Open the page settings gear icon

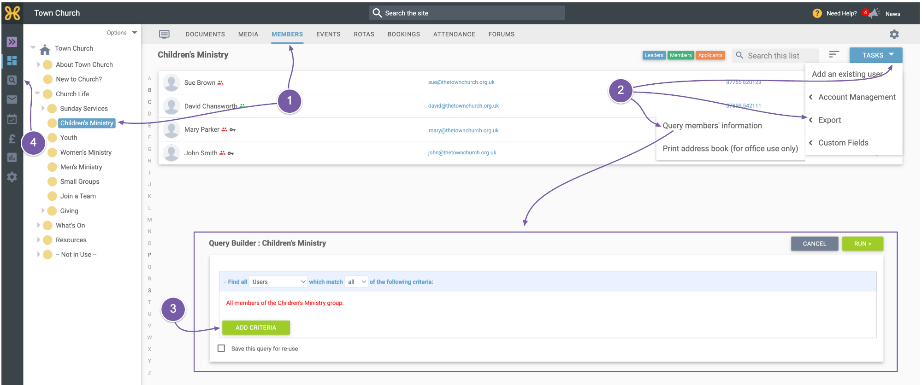pos(894,34)
